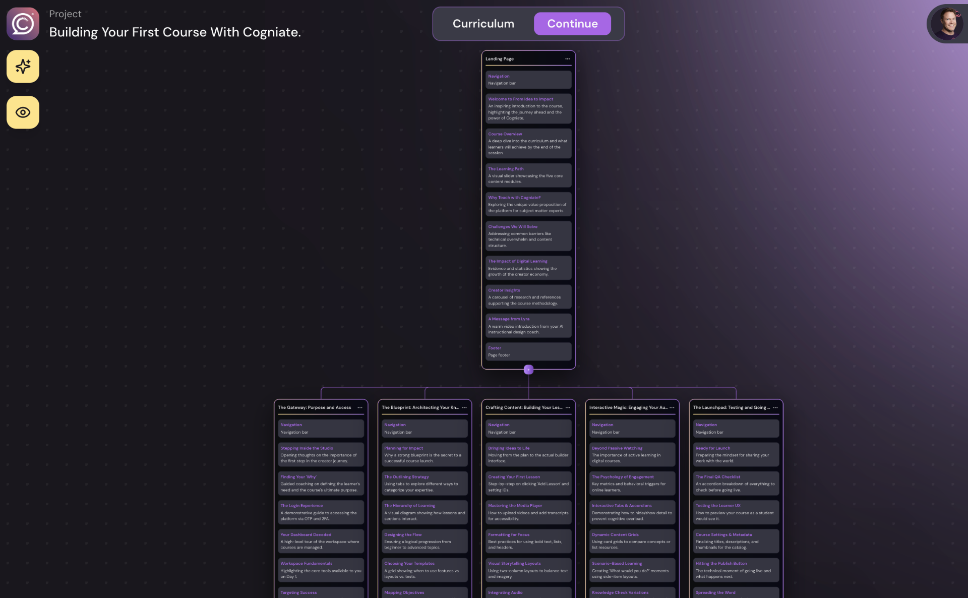Select Visual Storytelling Layouts section
This screenshot has height=598, width=968.
(528, 570)
